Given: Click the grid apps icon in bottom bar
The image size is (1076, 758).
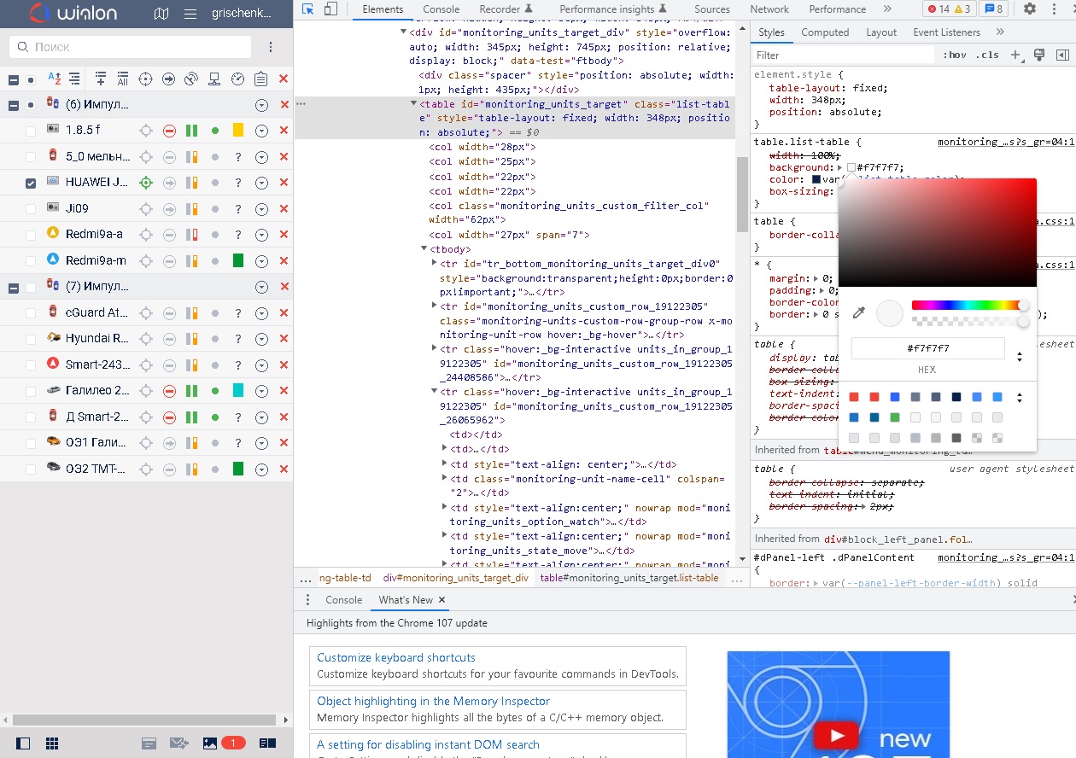Looking at the screenshot, I should (x=52, y=743).
